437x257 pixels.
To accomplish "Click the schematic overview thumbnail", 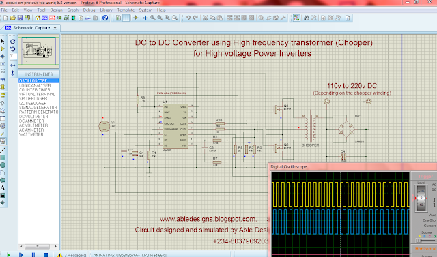I will pos(39,51).
